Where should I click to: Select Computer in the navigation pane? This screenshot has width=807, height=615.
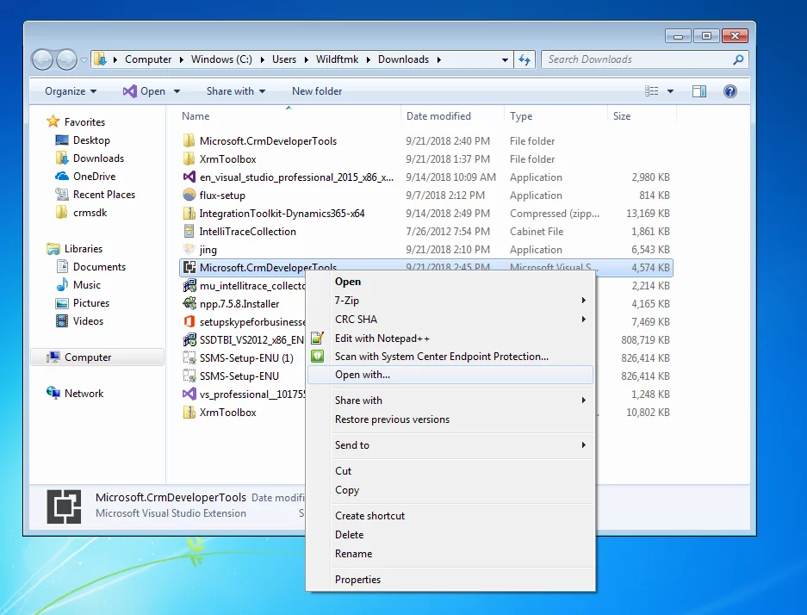click(97, 357)
